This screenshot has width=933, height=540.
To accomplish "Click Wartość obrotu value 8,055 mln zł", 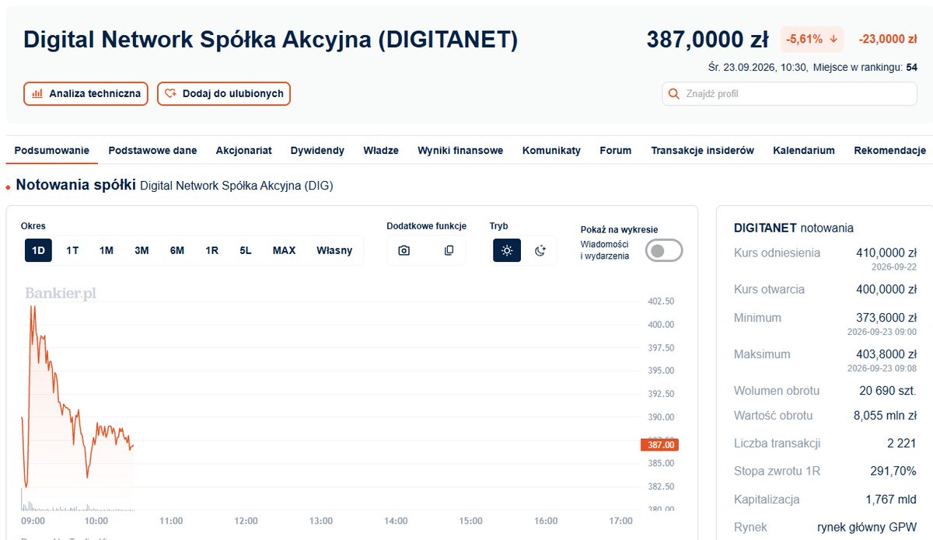I will (886, 416).
